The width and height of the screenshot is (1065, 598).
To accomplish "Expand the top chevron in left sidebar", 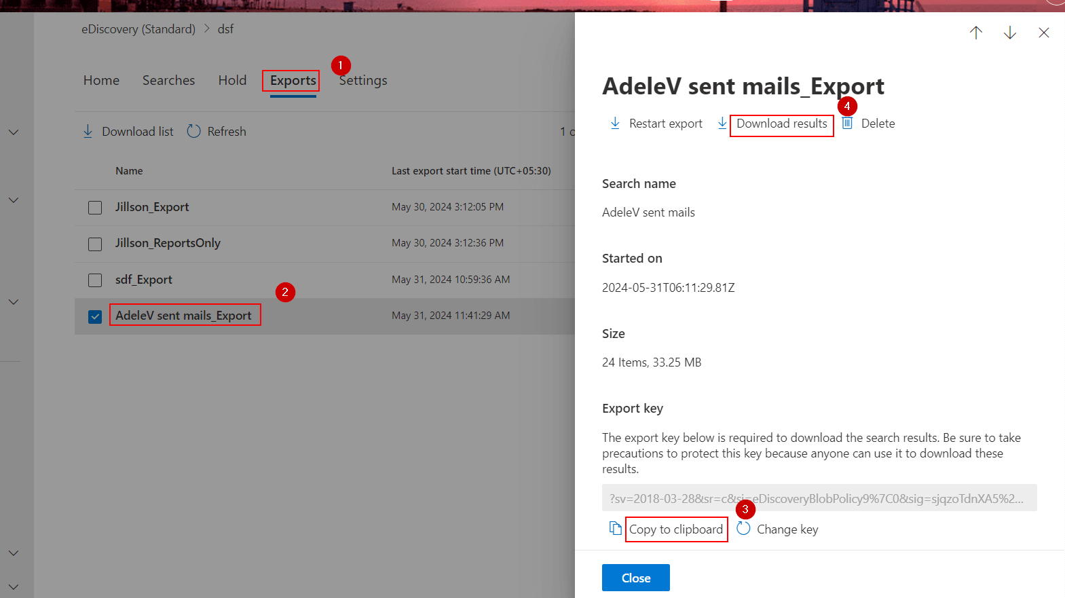I will pyautogui.click(x=14, y=132).
